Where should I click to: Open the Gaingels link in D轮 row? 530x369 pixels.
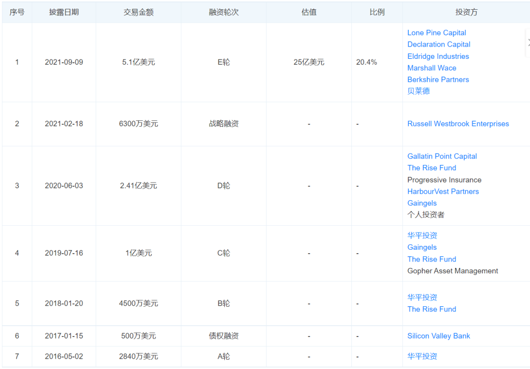click(x=422, y=203)
